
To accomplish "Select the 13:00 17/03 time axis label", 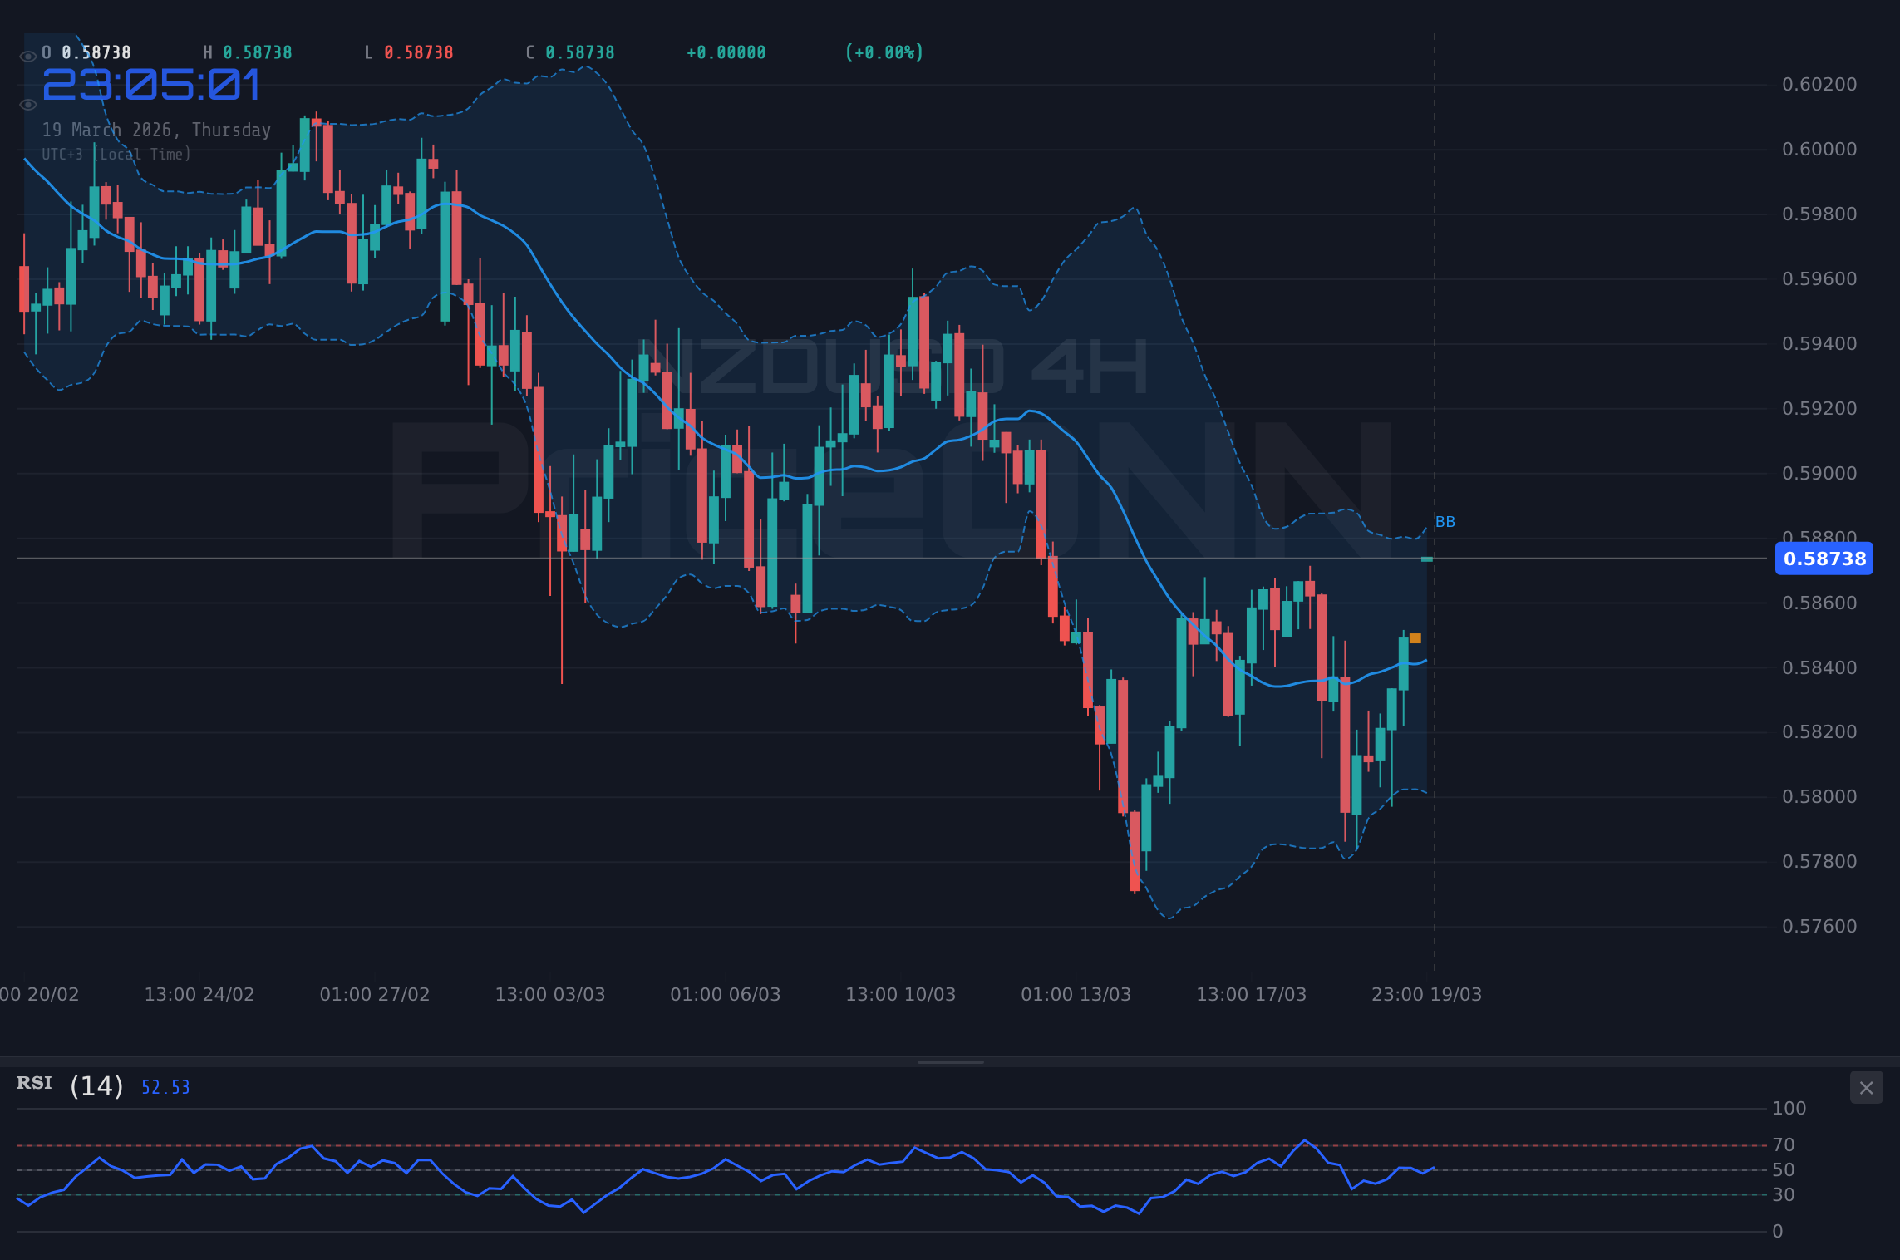I will [1252, 993].
